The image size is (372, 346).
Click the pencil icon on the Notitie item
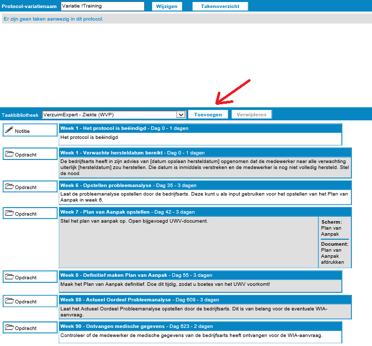point(9,130)
